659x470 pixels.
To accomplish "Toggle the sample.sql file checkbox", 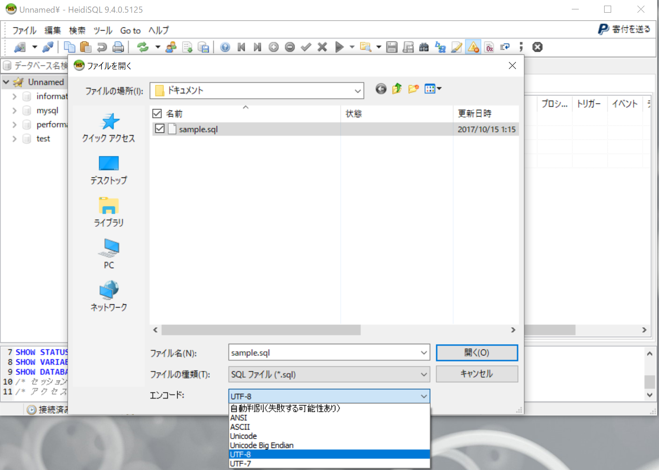I will point(160,129).
